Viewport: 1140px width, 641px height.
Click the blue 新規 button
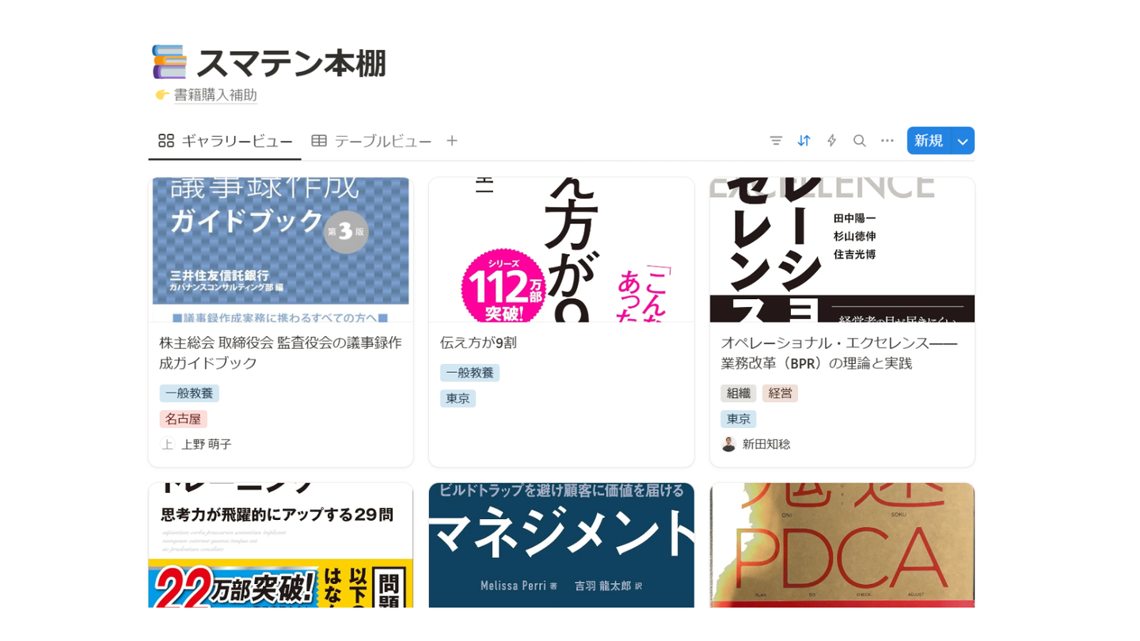[x=929, y=141]
